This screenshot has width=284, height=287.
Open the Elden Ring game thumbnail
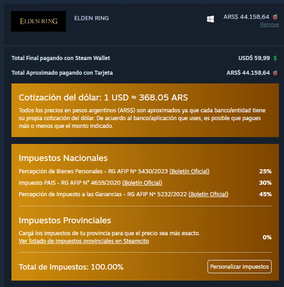38,21
